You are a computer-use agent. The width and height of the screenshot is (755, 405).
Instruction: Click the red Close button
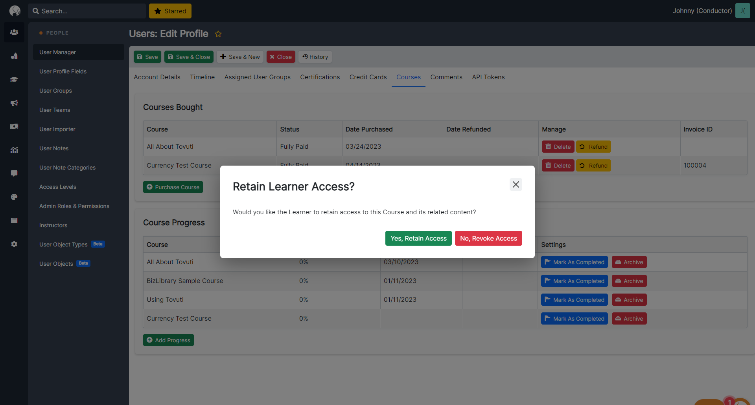pos(281,57)
